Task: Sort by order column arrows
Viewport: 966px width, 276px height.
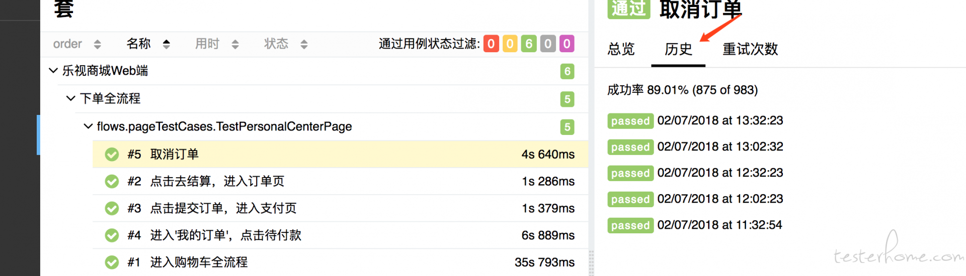Action: click(x=98, y=44)
